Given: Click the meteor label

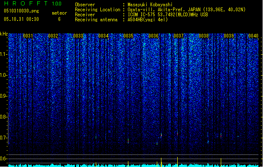Looking at the screenshot, I should click(x=59, y=13).
